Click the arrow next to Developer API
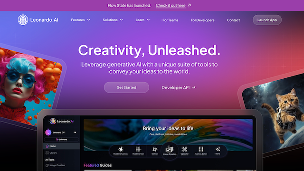The width and height of the screenshot is (304, 171). point(194,87)
